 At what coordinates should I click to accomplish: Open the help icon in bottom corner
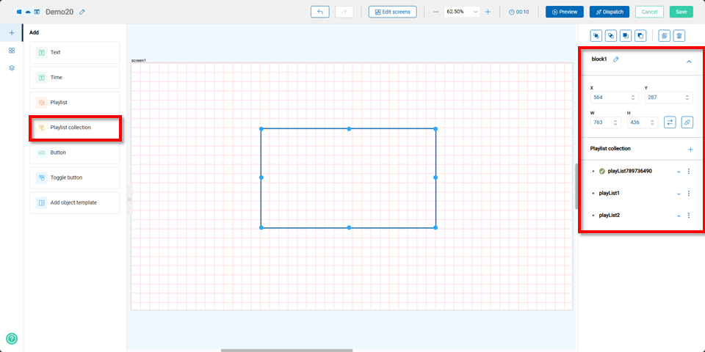[x=12, y=339]
